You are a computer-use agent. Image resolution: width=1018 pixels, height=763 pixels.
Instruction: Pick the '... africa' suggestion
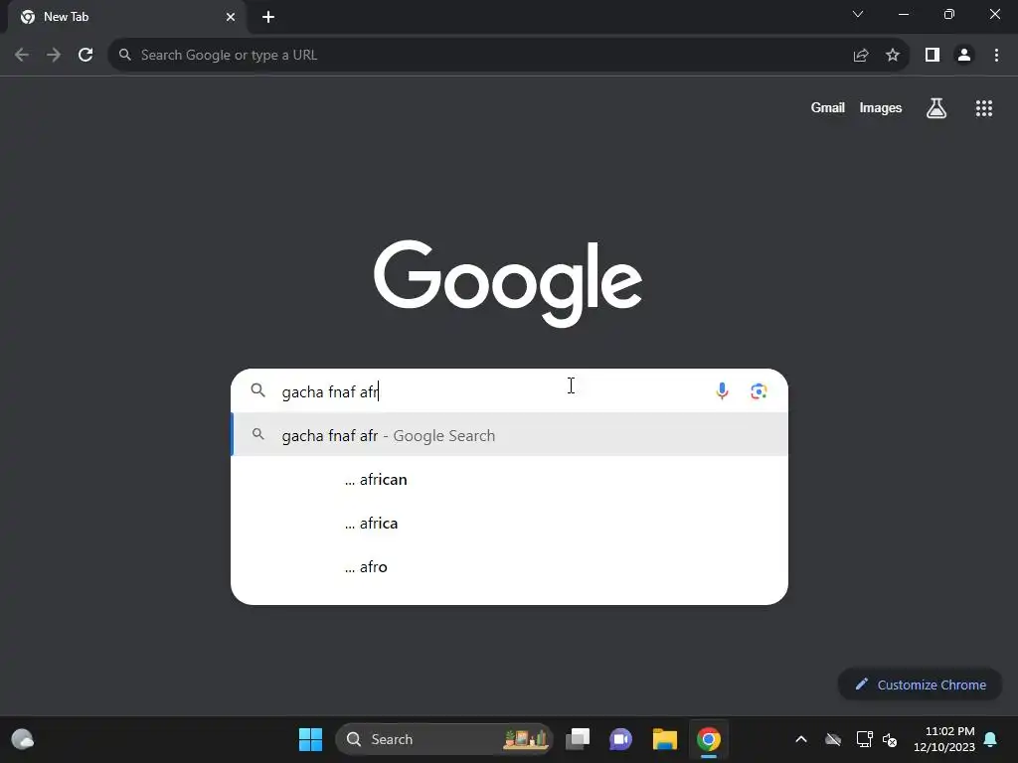tap(510, 523)
